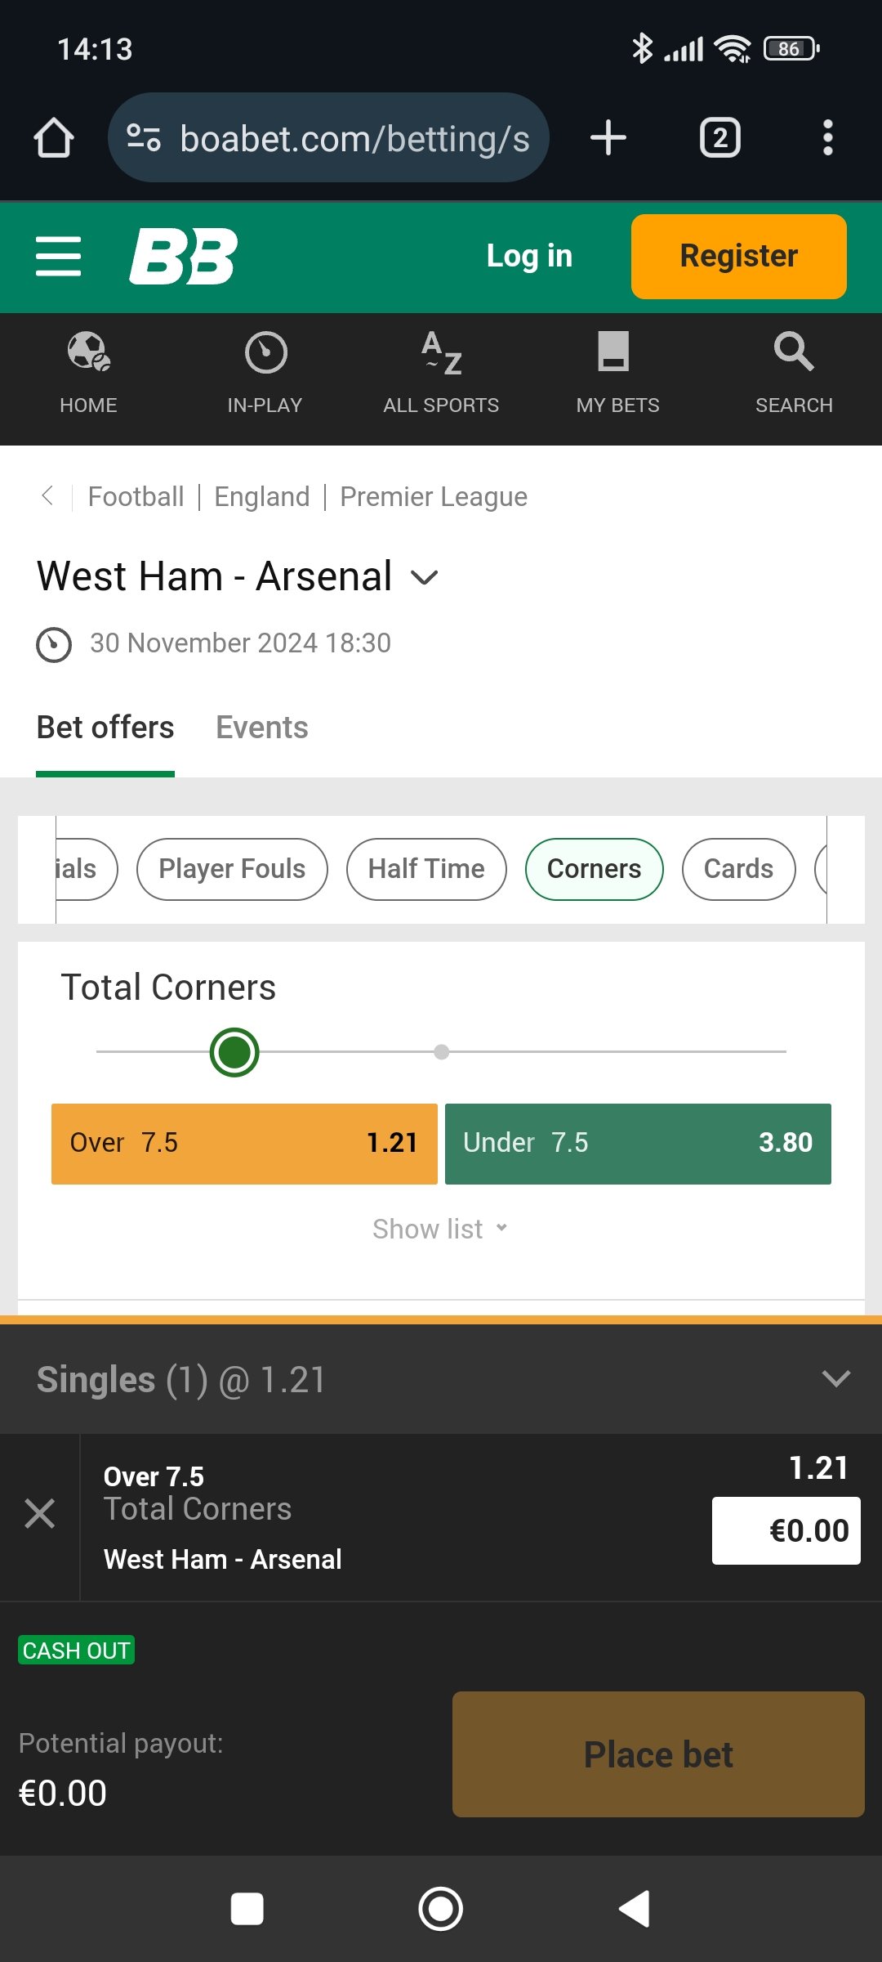Viewport: 882px width, 1962px height.
Task: Select Over 7.5 corners odds
Action: [x=244, y=1143]
